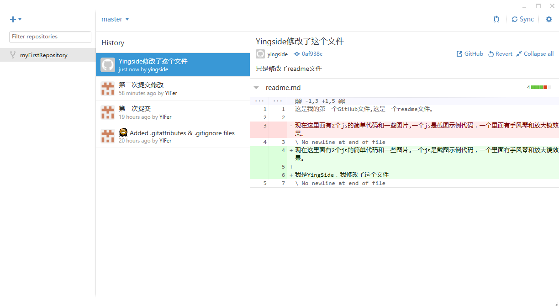Click the fork icon beside myFirstRepository
The height and width of the screenshot is (307, 559).
click(x=13, y=55)
